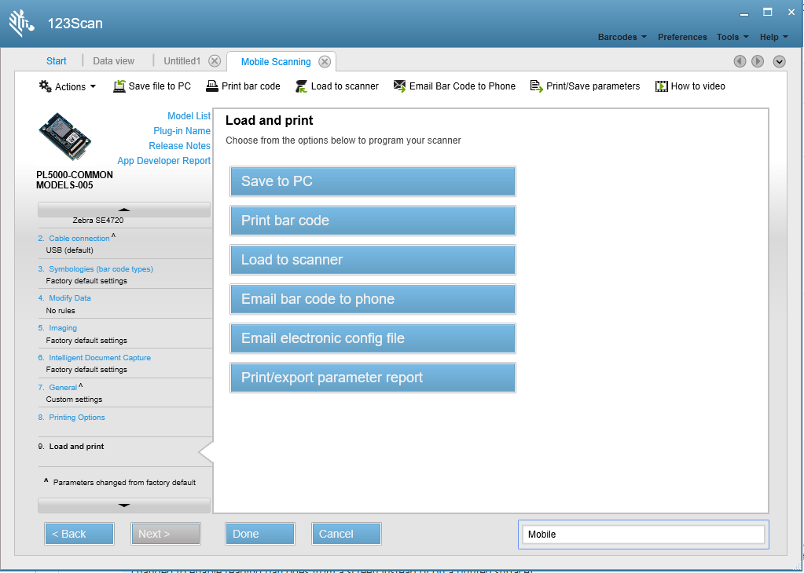Click the scanner module thumbnail image
This screenshot has width=804, height=573.
click(x=65, y=137)
